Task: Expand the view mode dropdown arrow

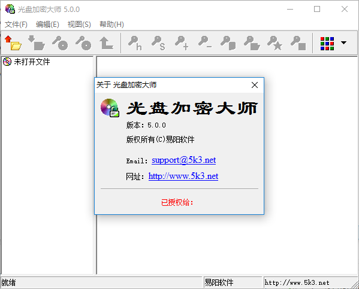Action: tap(343, 42)
